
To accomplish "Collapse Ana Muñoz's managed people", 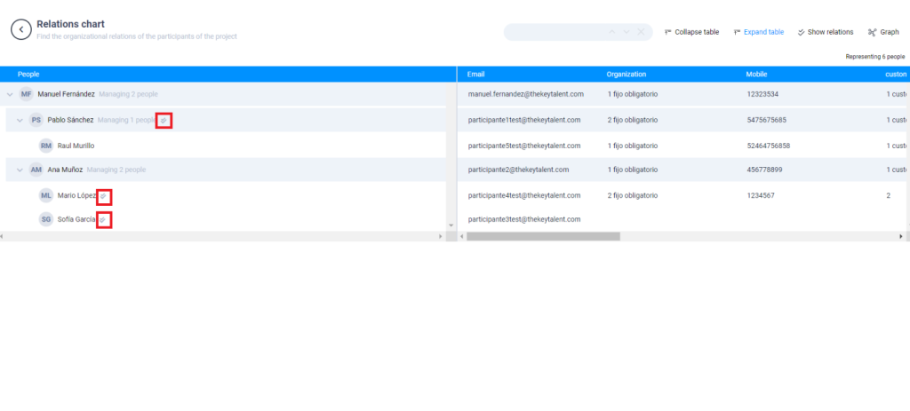I will tap(20, 170).
